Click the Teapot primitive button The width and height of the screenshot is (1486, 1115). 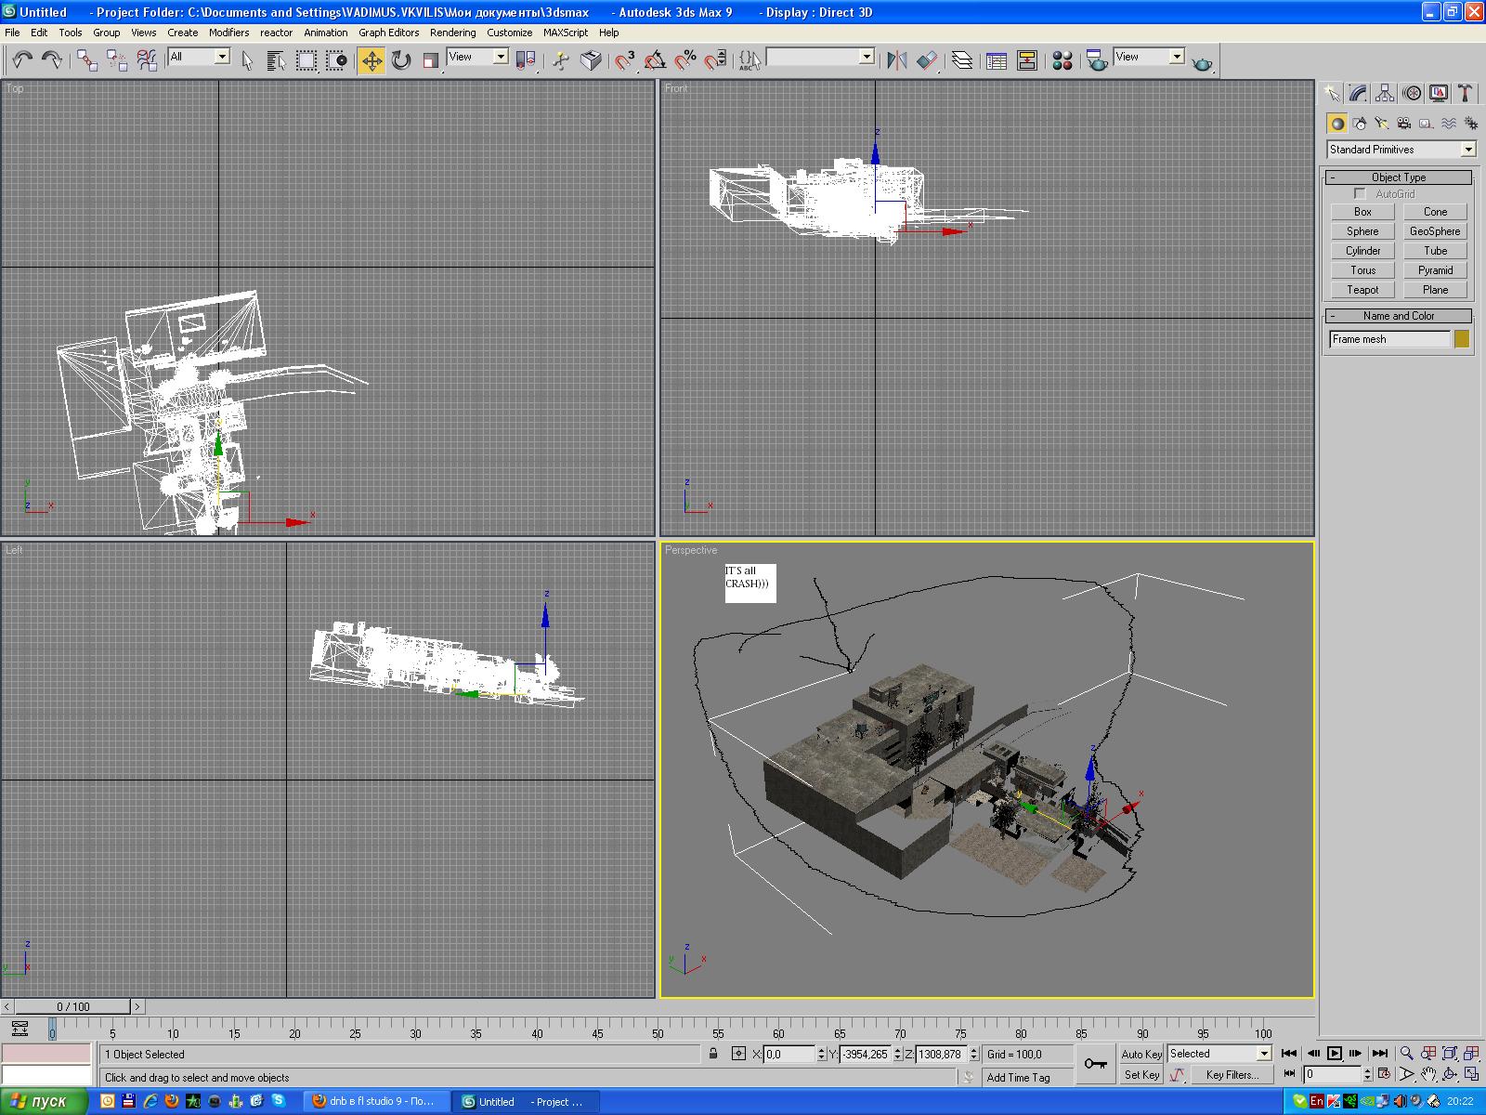pos(1362,290)
